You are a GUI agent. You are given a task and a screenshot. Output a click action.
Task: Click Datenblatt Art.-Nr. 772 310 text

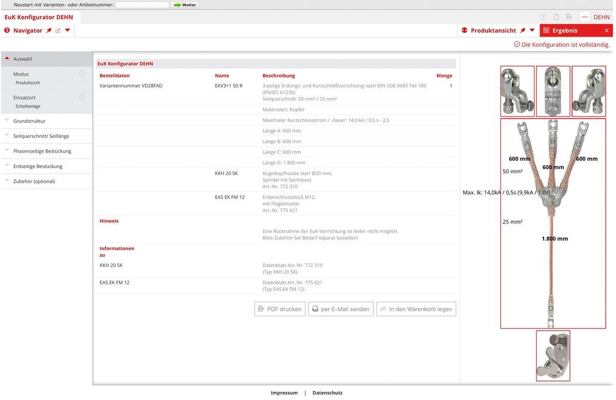coord(293,265)
